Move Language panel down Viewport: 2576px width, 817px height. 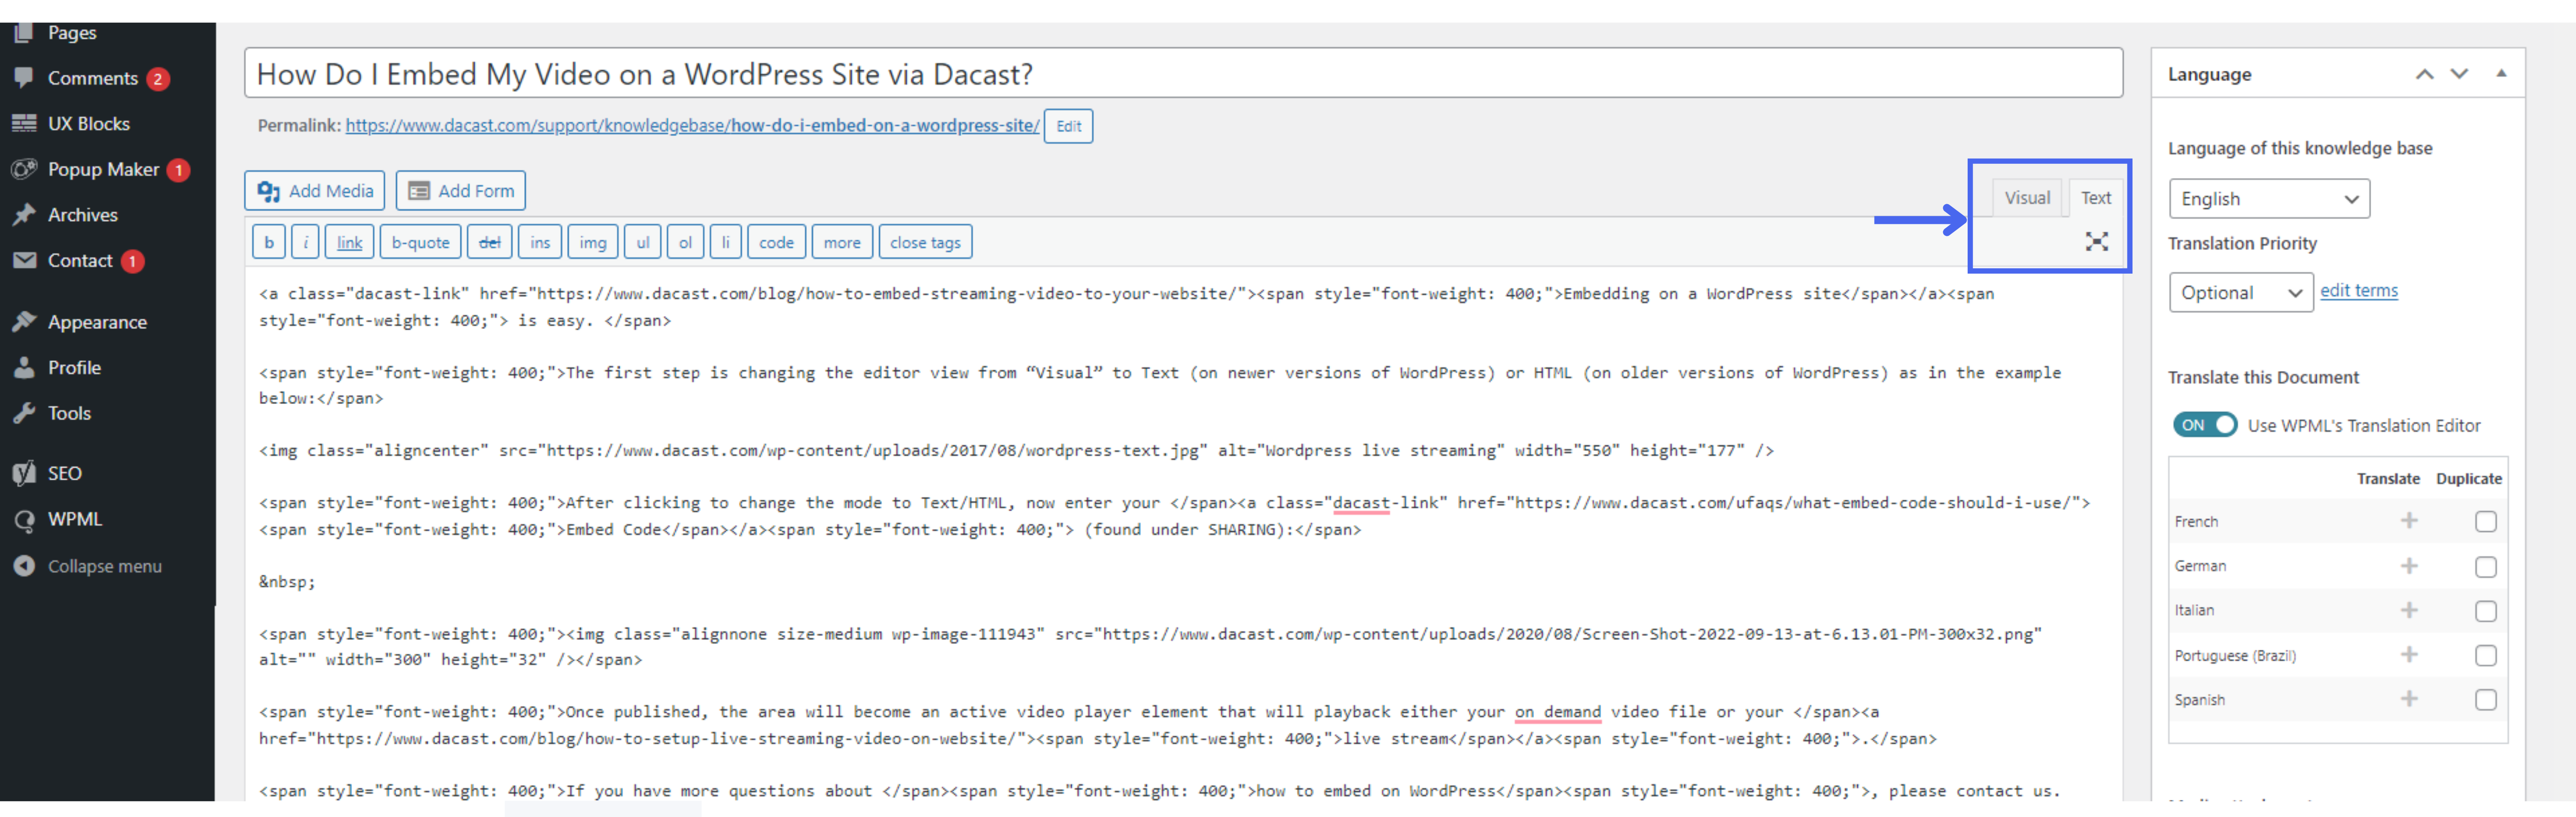tap(2459, 74)
